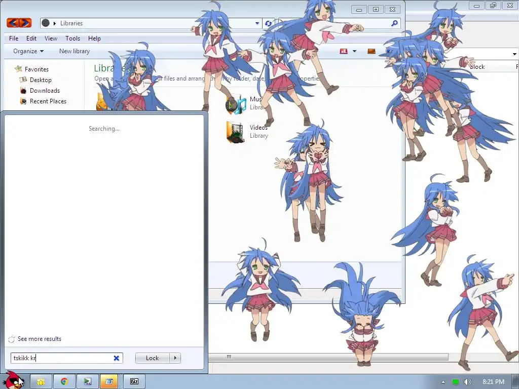Viewport: 519px width, 389px height.
Task: Click the dark circle icon in the address bar
Action: [x=46, y=23]
